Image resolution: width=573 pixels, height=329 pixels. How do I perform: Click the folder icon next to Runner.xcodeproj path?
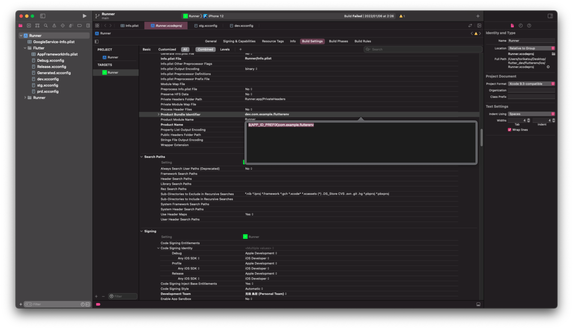point(553,53)
